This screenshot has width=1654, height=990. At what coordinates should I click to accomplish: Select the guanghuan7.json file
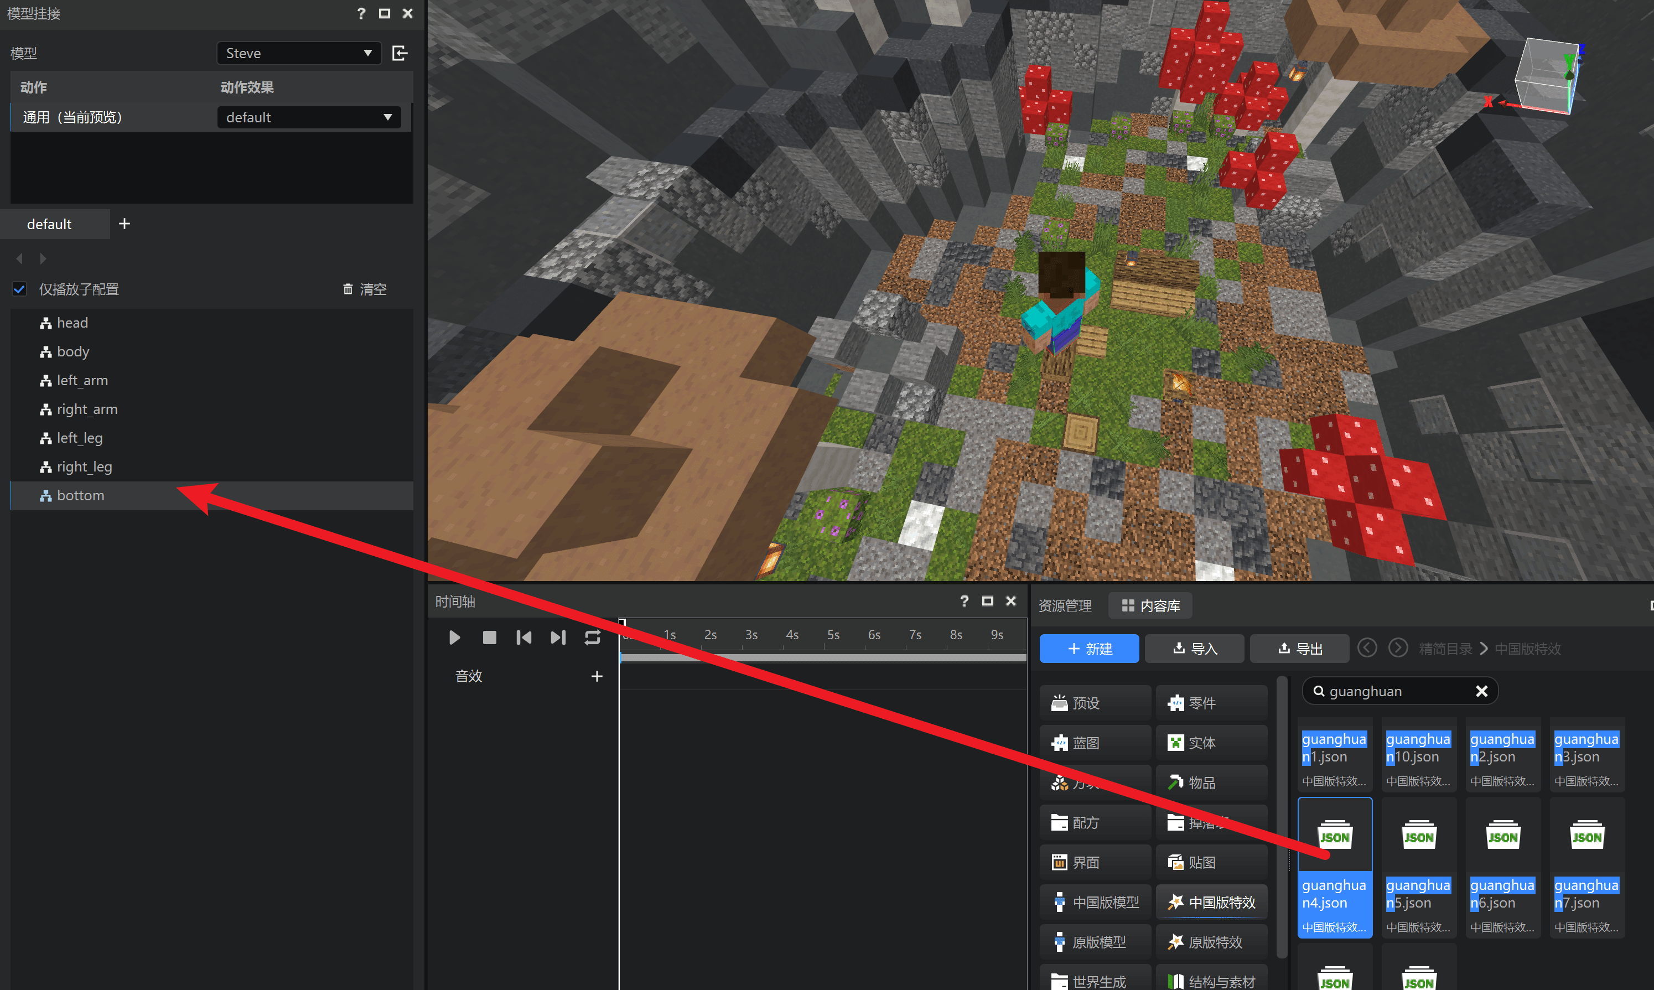[1586, 868]
